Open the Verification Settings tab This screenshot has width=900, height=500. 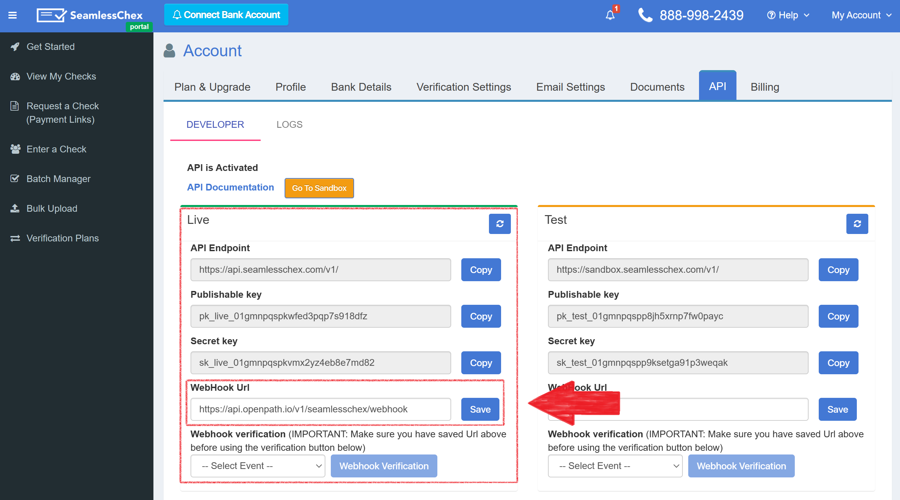coord(463,87)
